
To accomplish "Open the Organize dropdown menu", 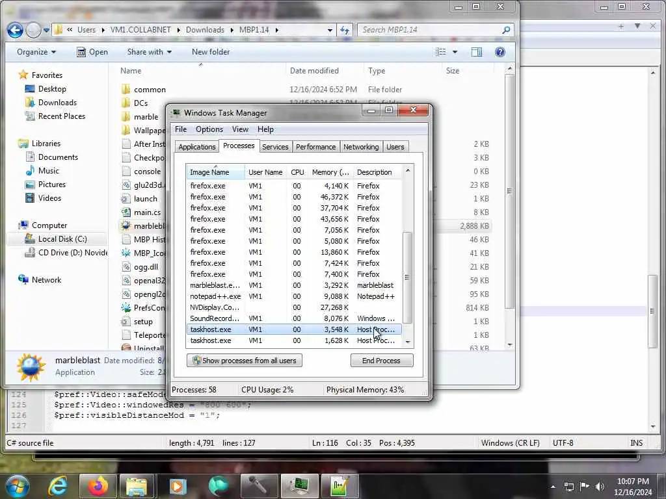I will (36, 52).
